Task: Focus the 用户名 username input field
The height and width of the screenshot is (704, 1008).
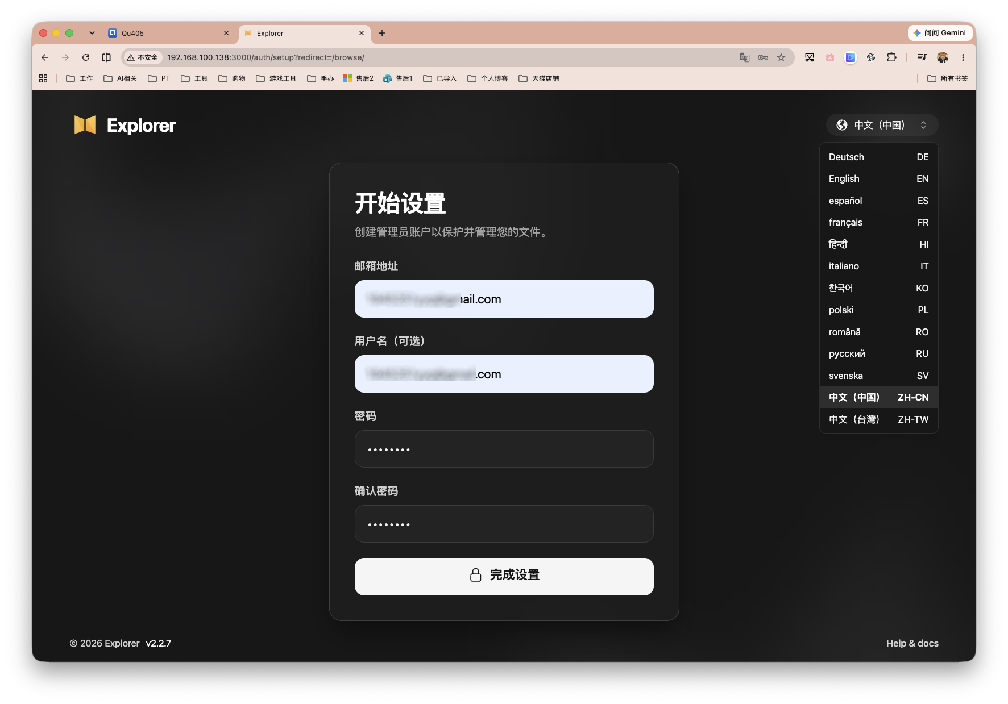Action: [504, 374]
